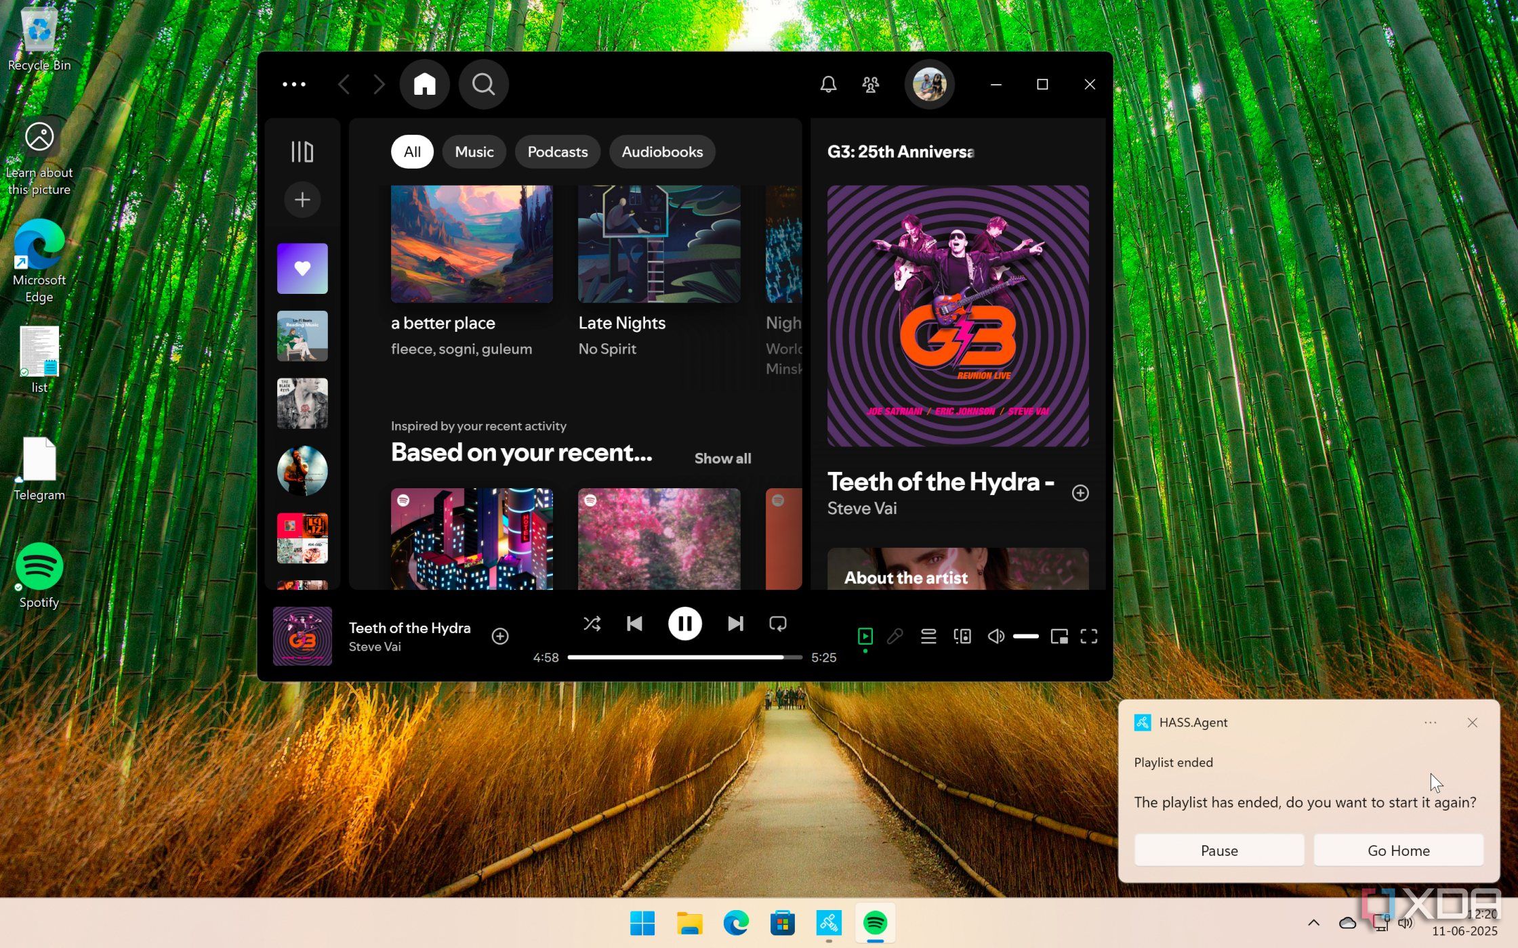Image resolution: width=1518 pixels, height=948 pixels.
Task: Open the G3 Reunion Live album art
Action: click(x=958, y=316)
